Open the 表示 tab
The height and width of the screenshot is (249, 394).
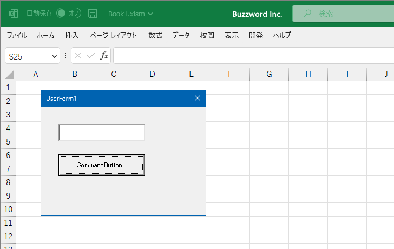232,35
